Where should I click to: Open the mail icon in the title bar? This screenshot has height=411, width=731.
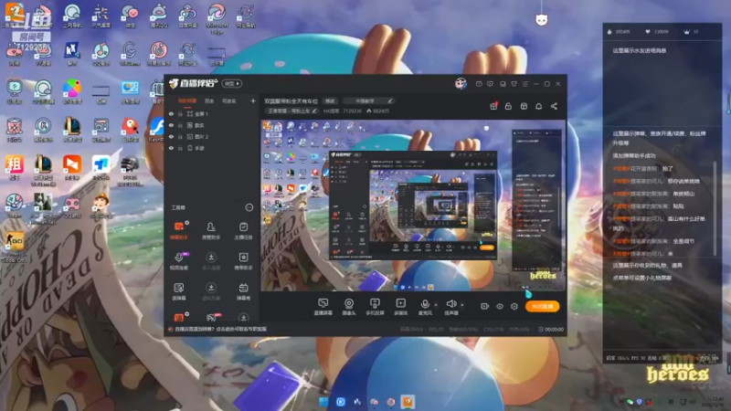tap(479, 84)
